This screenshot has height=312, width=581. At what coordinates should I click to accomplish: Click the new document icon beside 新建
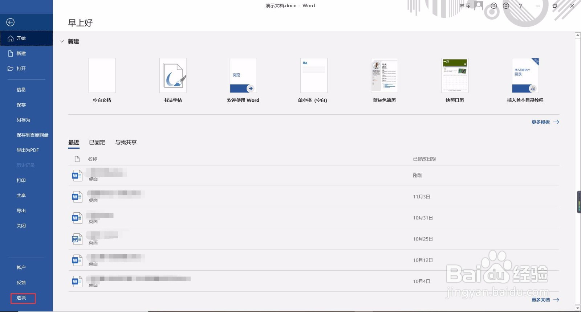click(x=11, y=53)
